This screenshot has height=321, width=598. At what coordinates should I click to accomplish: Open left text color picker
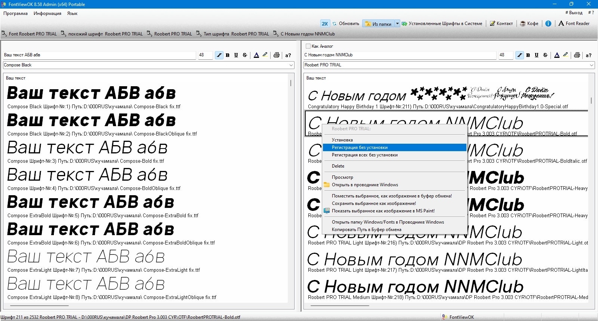click(256, 55)
